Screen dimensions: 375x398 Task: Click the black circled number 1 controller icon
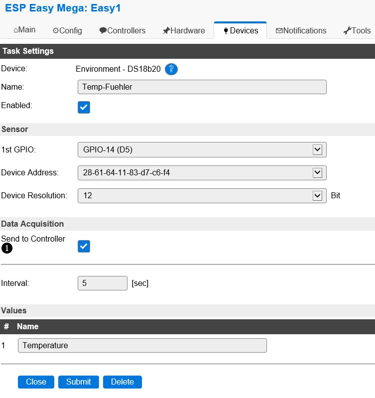tap(7, 249)
